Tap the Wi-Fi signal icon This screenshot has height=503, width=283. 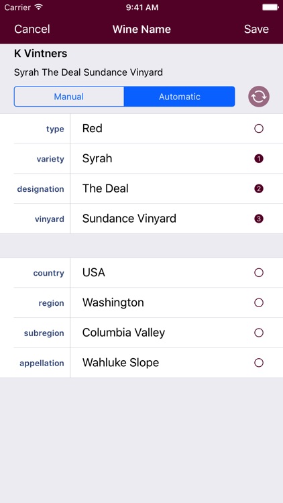pos(39,7)
